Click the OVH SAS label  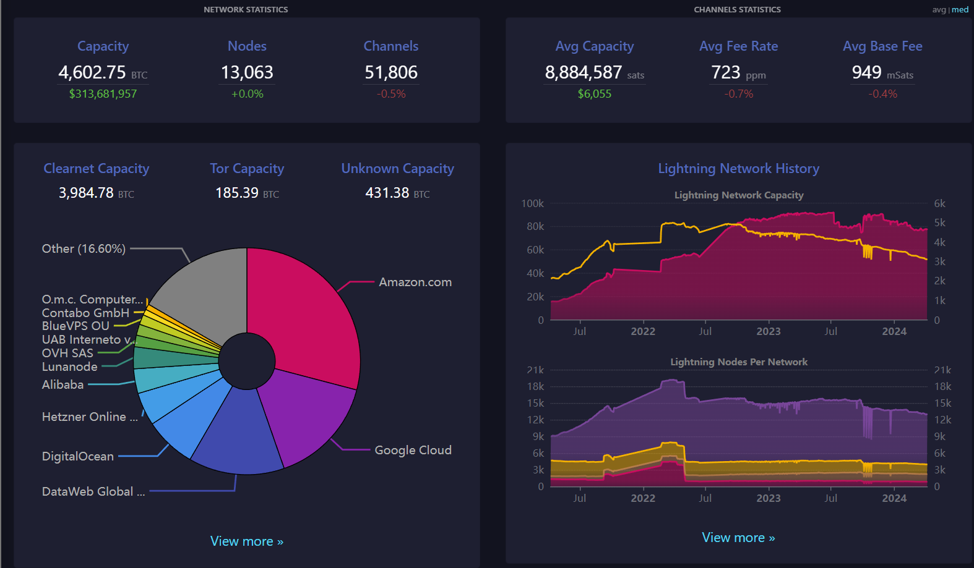67,354
